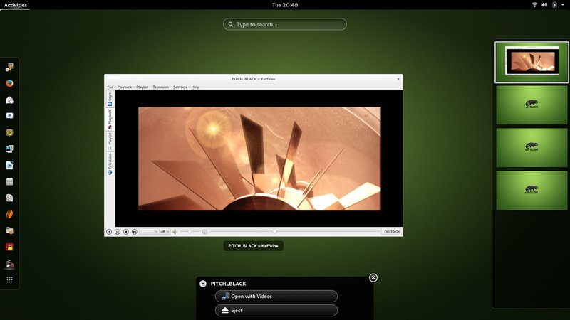Click the Activities button
Viewport: 570px width, 320px height.
15,5
